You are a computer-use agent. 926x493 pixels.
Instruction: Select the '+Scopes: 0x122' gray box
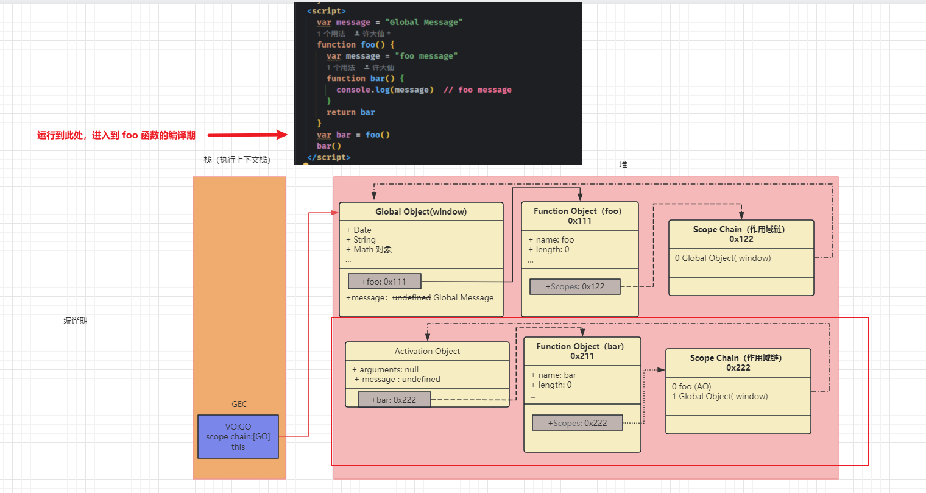point(574,286)
